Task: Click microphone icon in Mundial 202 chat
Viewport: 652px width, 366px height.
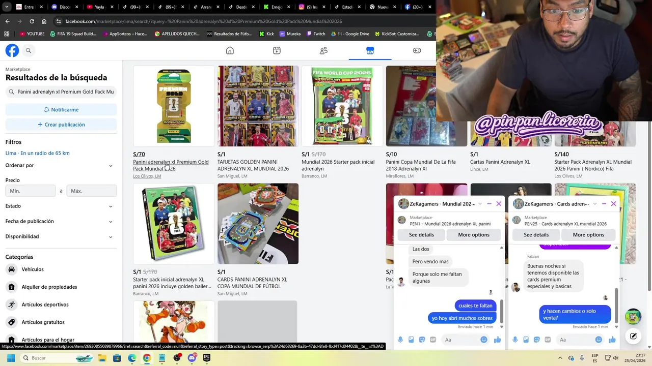Action: 400,340
